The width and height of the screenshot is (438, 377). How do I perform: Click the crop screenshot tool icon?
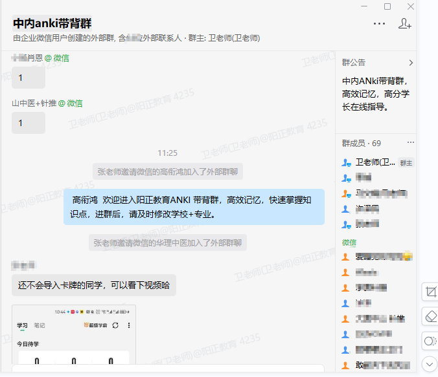(430, 292)
